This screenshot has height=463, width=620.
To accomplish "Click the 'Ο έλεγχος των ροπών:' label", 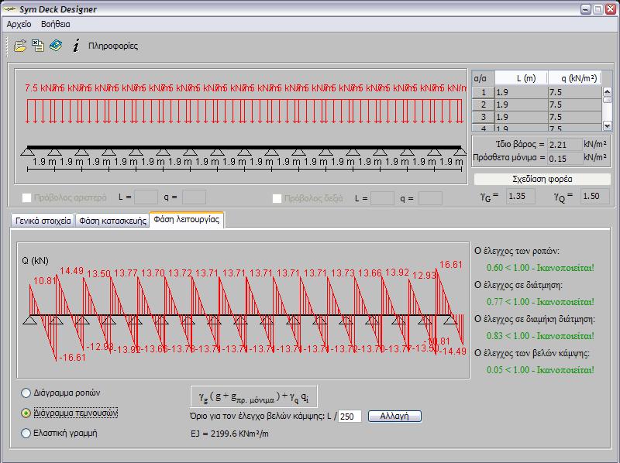I will point(517,251).
